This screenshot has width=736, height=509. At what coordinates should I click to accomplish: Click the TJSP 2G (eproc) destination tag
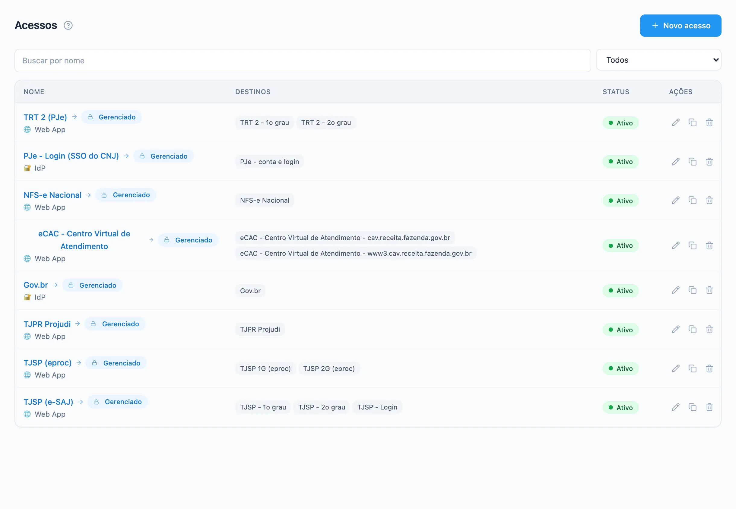point(329,369)
